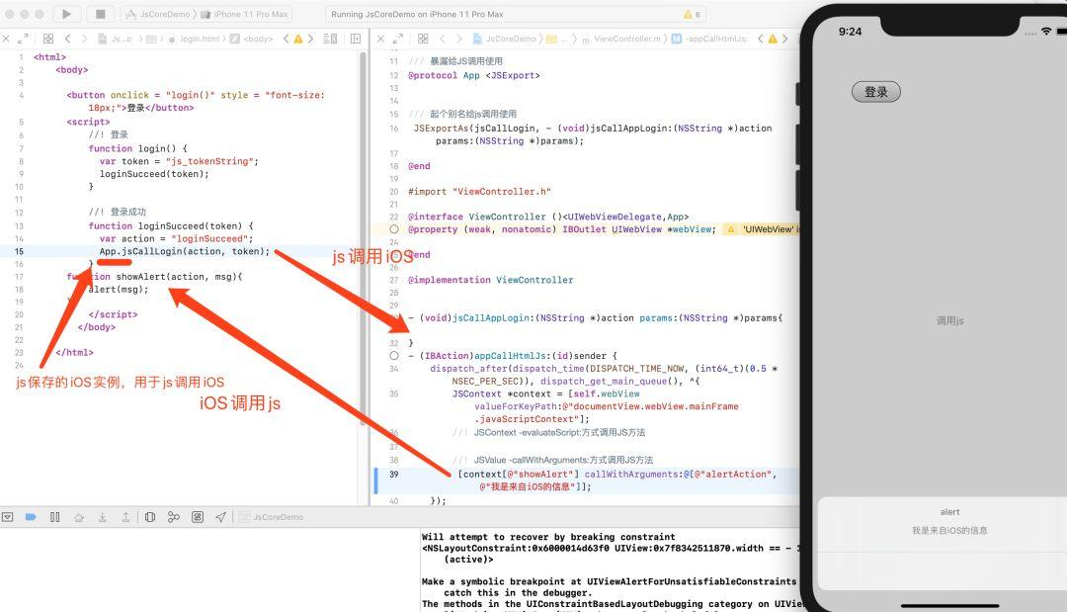
Task: Select ViewController.m in right jump bar
Action: 620,39
